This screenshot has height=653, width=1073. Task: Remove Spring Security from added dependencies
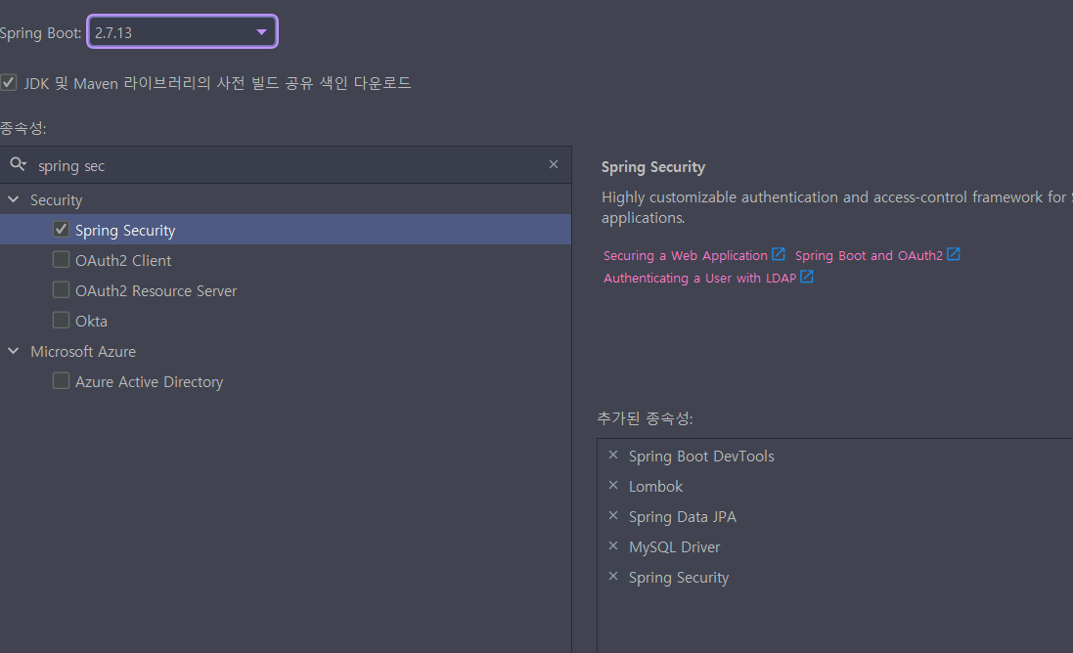(x=613, y=576)
